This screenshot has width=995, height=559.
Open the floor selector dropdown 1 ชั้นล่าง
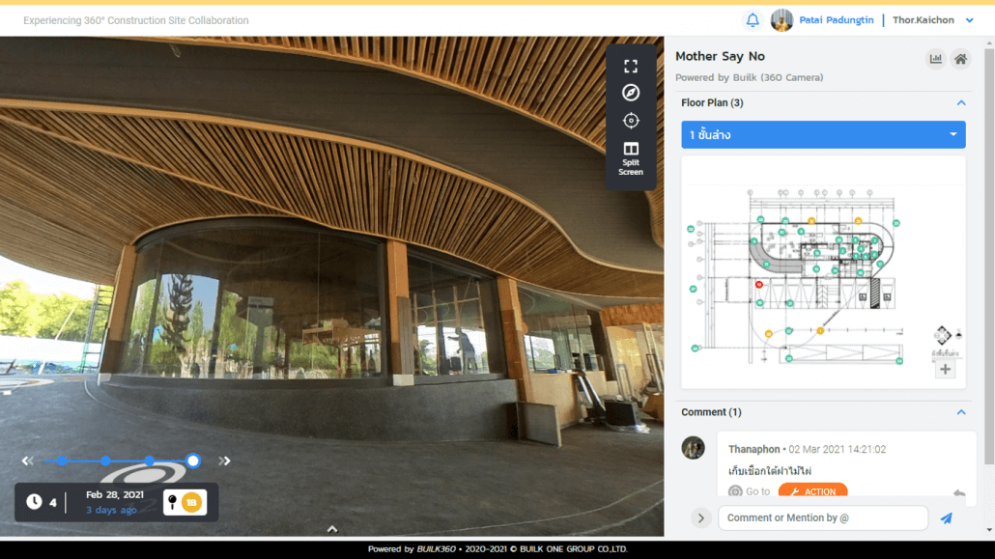pyautogui.click(x=823, y=134)
